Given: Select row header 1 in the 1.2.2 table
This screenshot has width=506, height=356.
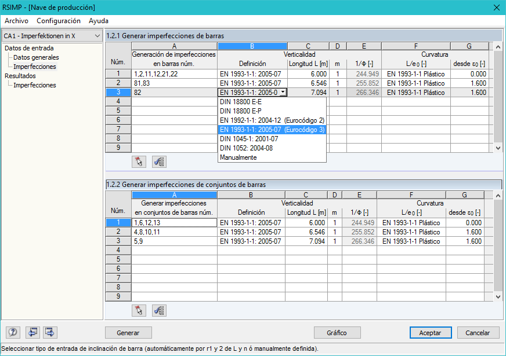Looking at the screenshot, I should 118,222.
